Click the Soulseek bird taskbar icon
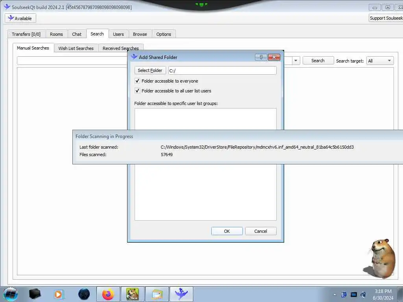 [181, 294]
